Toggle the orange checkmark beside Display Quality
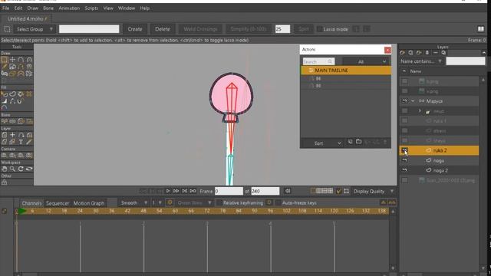The image size is (491, 276). (x=338, y=191)
